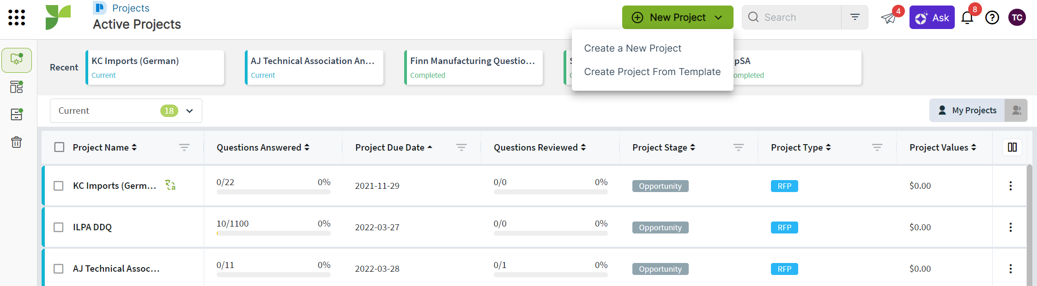
Task: Open the trash sidebar icon
Action: 17,142
